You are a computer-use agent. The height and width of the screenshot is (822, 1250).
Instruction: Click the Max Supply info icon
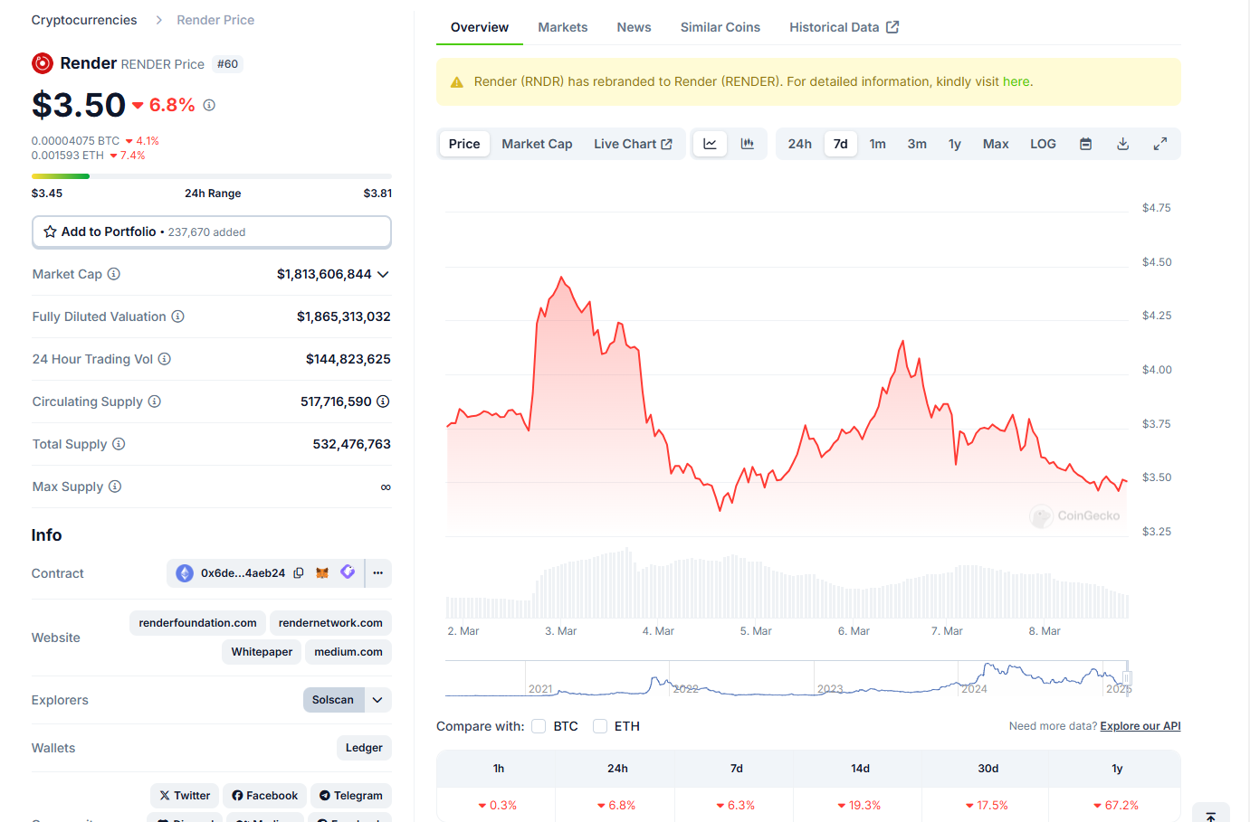pyautogui.click(x=115, y=487)
